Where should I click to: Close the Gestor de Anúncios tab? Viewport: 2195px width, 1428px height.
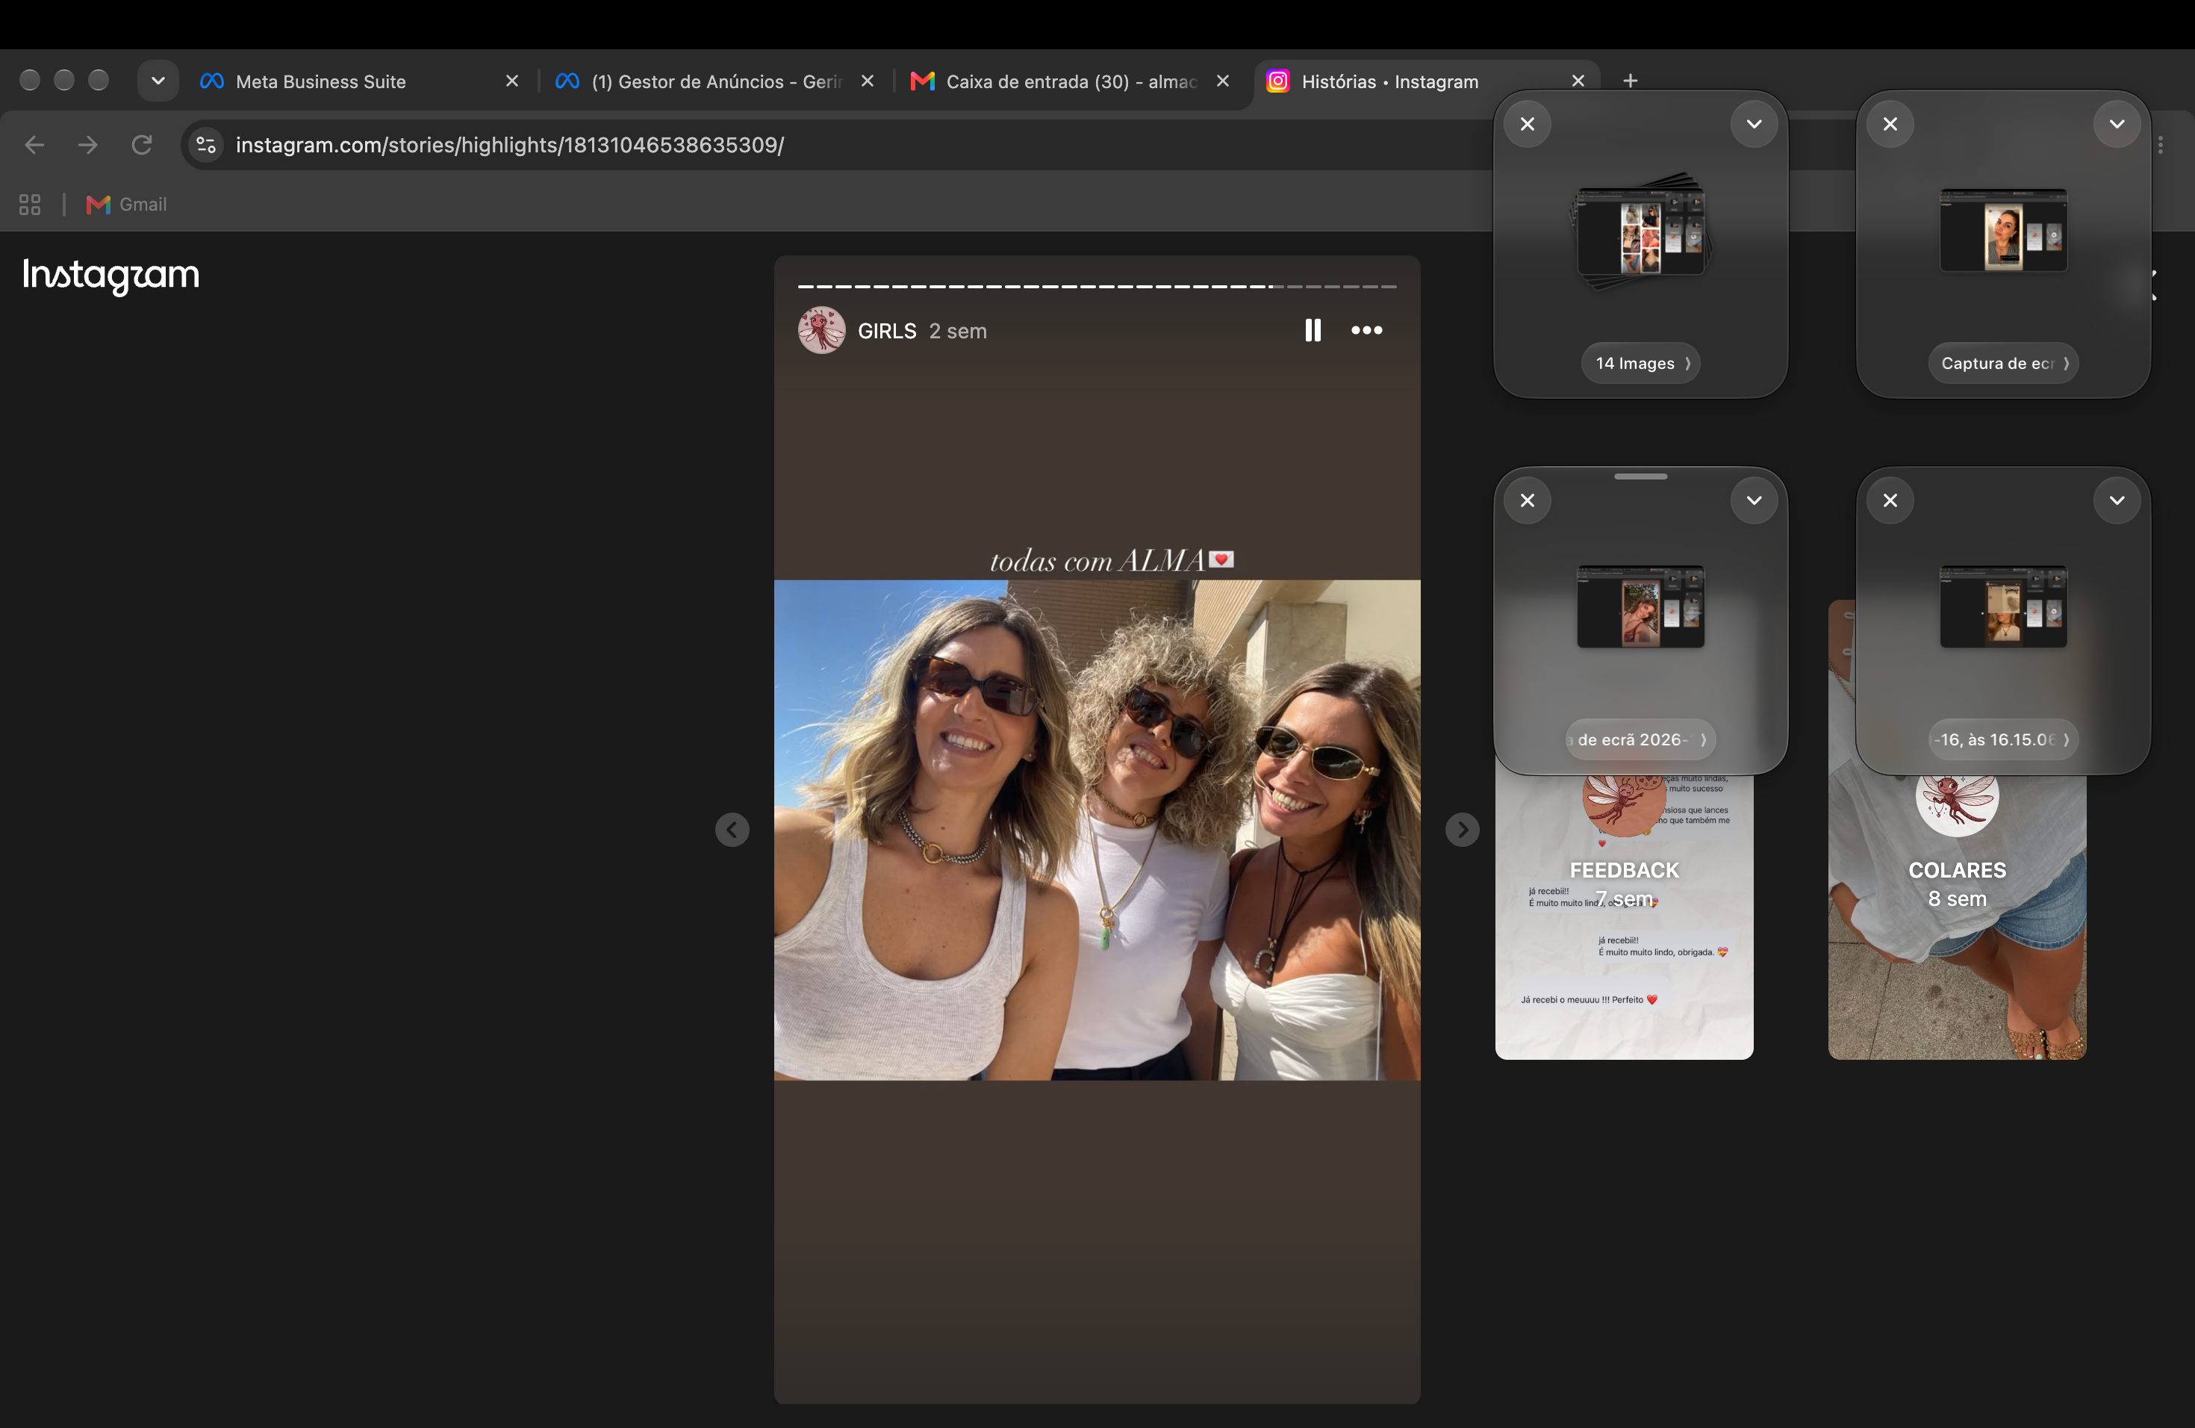click(867, 81)
